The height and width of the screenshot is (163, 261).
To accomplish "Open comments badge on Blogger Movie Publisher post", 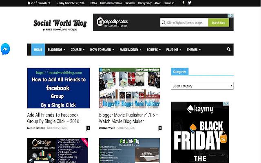I will 160,128.
